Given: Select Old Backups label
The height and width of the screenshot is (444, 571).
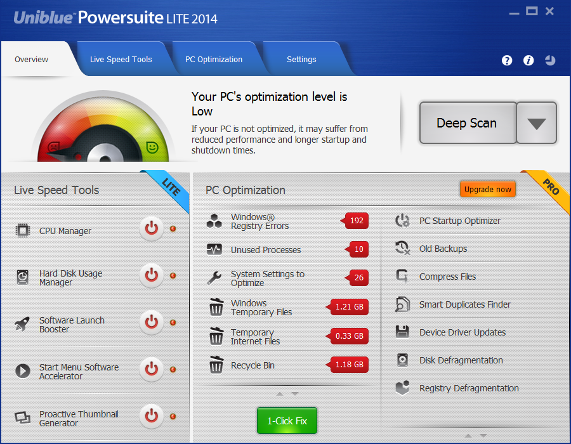Looking at the screenshot, I should (443, 249).
